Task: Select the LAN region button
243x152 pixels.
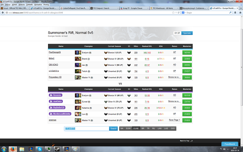Action: [160, 129]
